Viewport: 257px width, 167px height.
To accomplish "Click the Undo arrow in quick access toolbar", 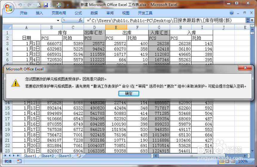I will click(20, 5).
